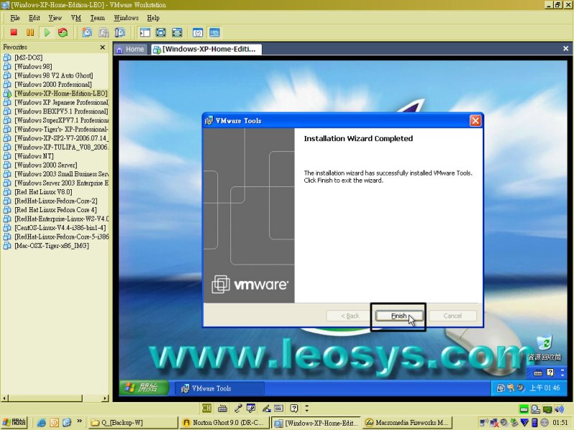Switch to the Home tab
This screenshot has width=574, height=430.
tap(131, 49)
